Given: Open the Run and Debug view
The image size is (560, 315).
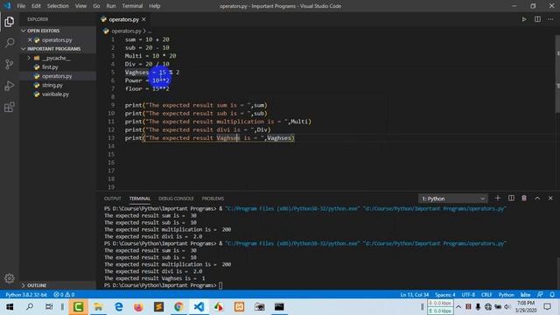Looking at the screenshot, I should tap(10, 86).
